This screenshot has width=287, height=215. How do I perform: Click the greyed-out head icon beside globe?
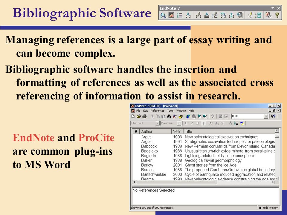pyautogui.click(x=194, y=116)
